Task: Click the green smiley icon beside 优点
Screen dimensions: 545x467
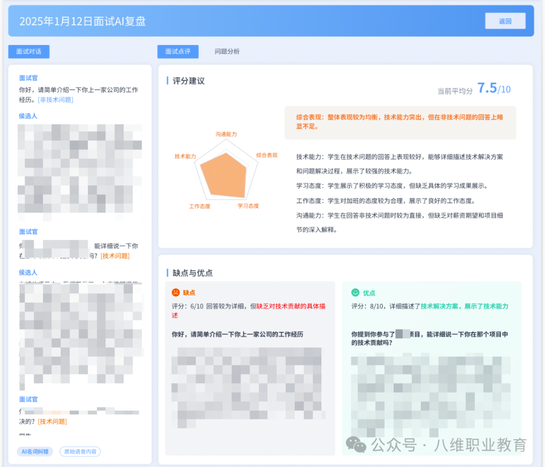Action: pos(355,292)
